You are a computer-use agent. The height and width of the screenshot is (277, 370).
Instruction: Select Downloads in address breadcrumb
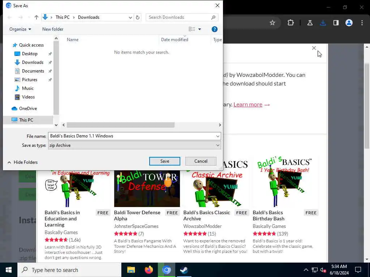coord(89,17)
